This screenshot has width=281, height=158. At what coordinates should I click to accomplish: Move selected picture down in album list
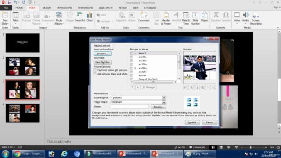[138, 87]
